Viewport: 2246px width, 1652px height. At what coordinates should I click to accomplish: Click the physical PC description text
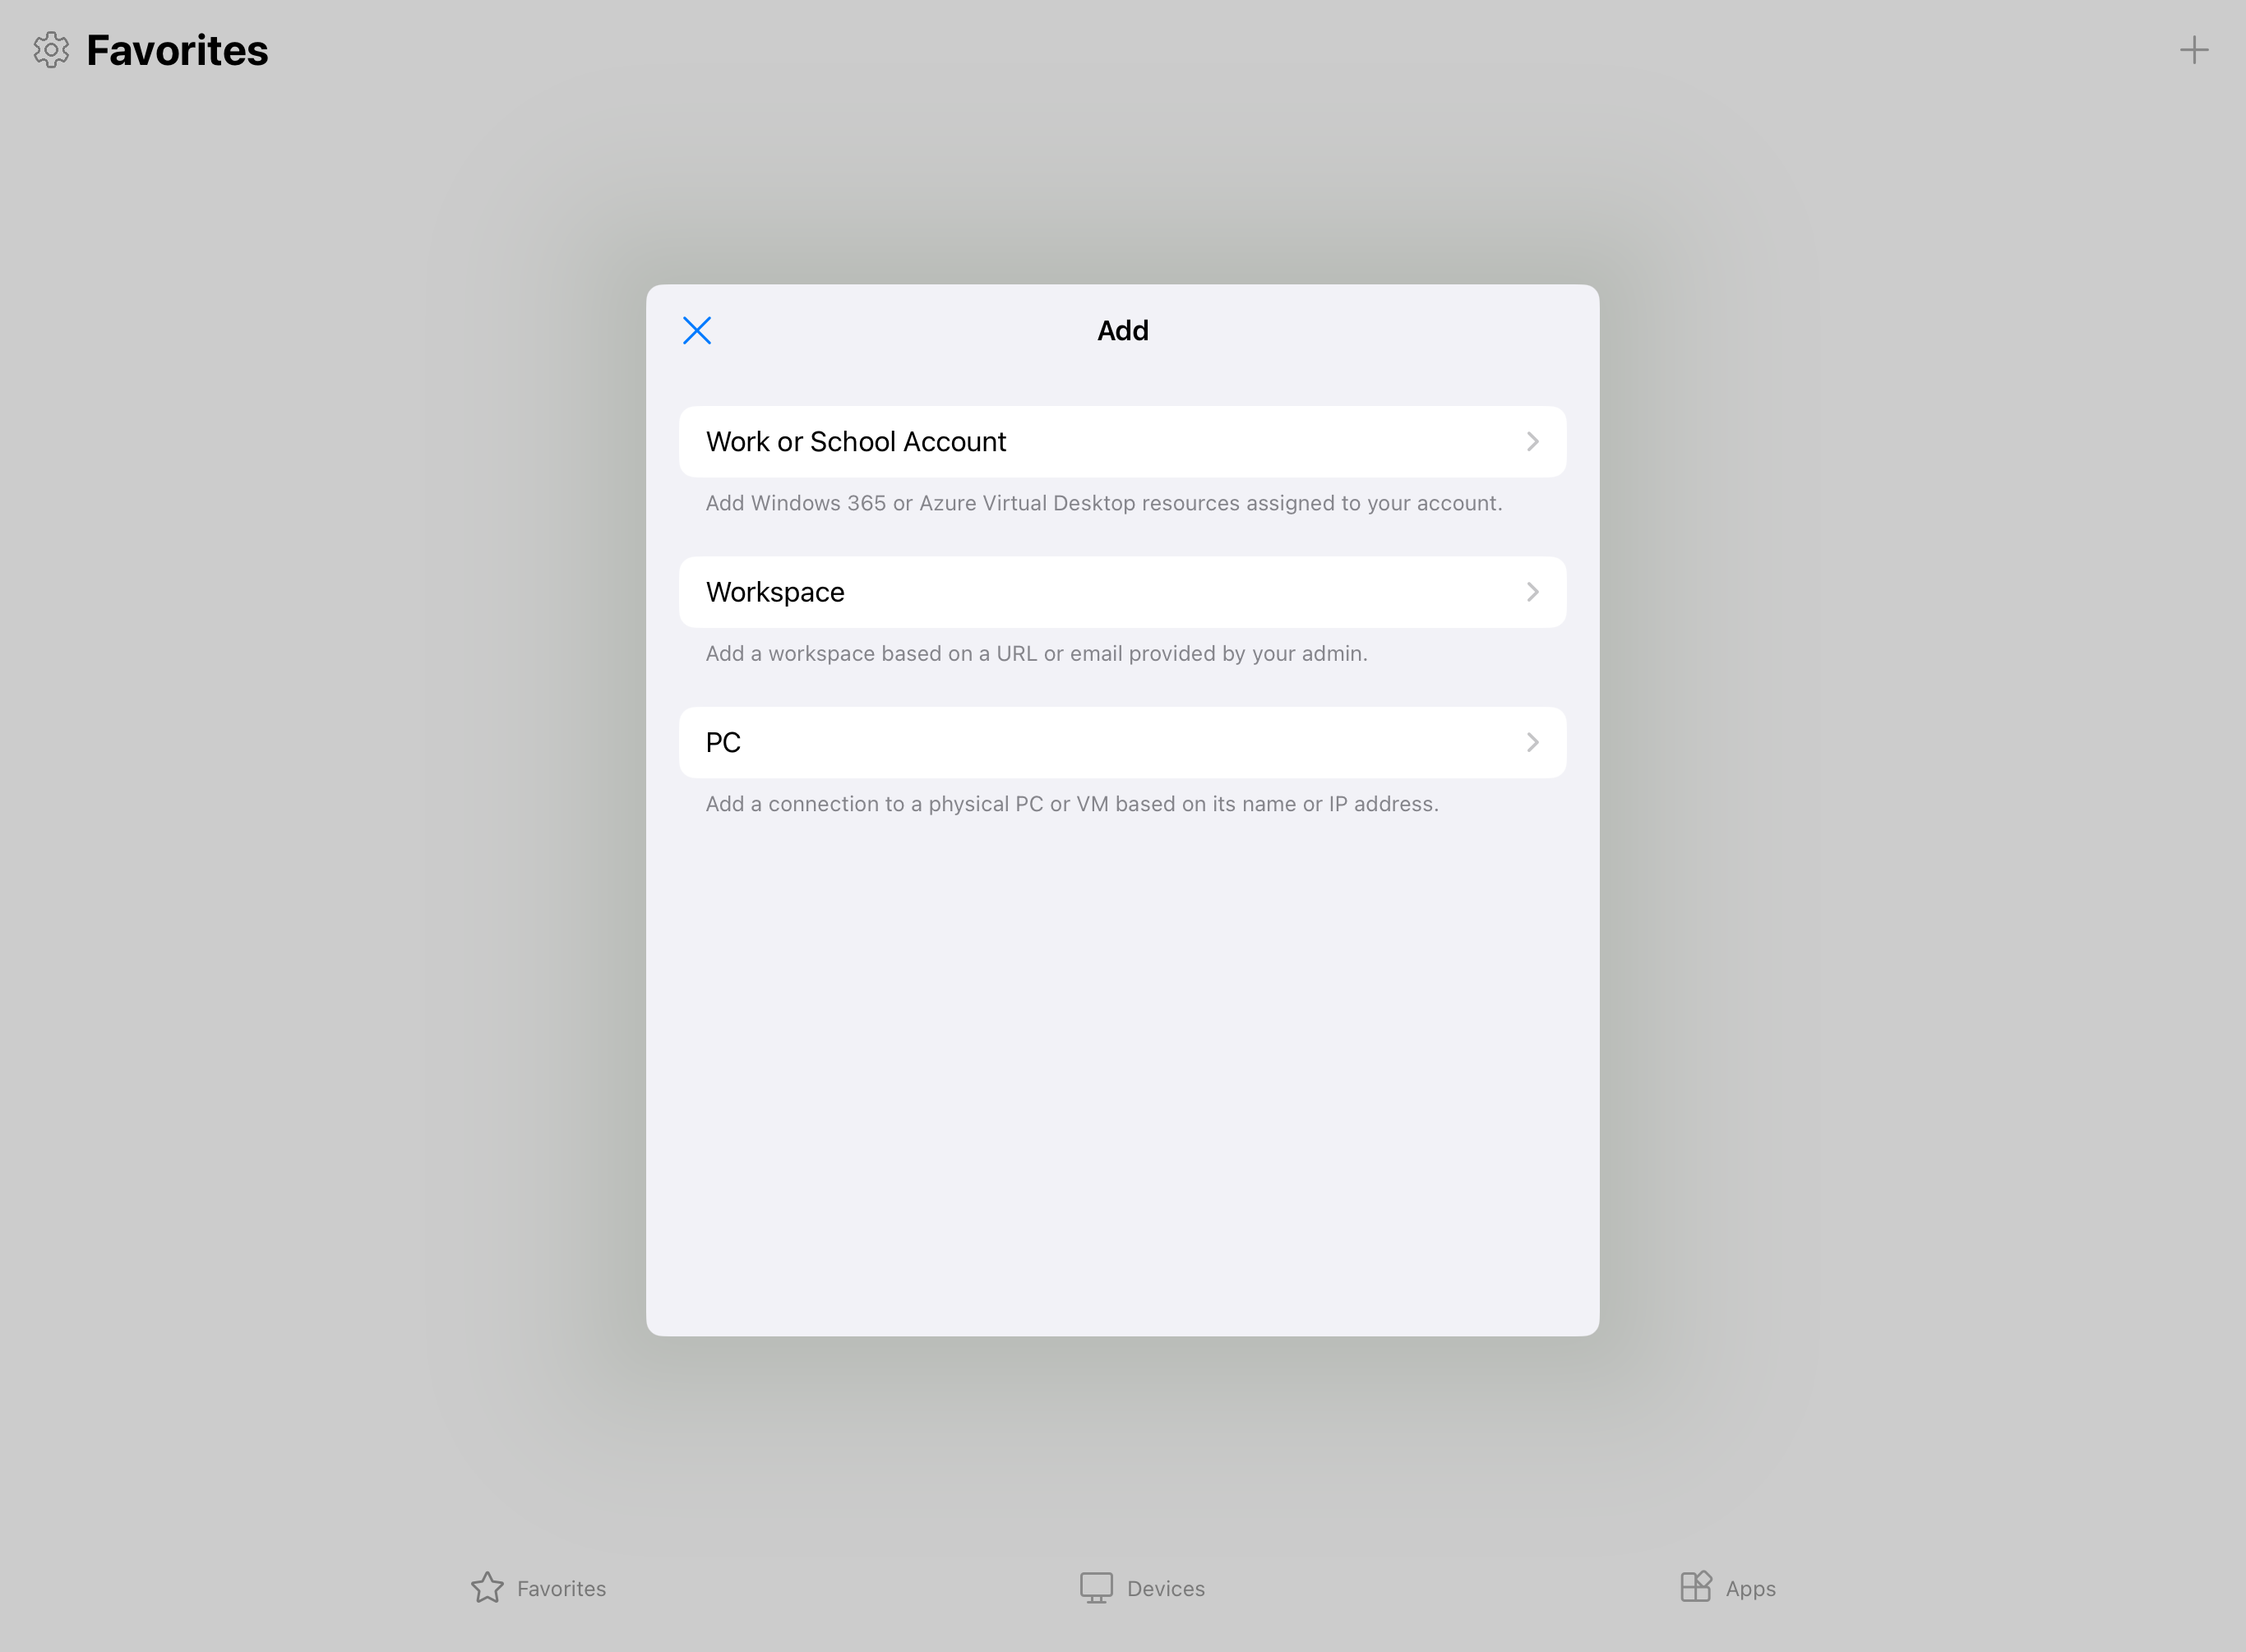click(1072, 804)
